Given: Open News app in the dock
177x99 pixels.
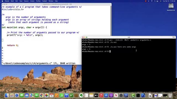Looking at the screenshot, I should click(116, 95).
